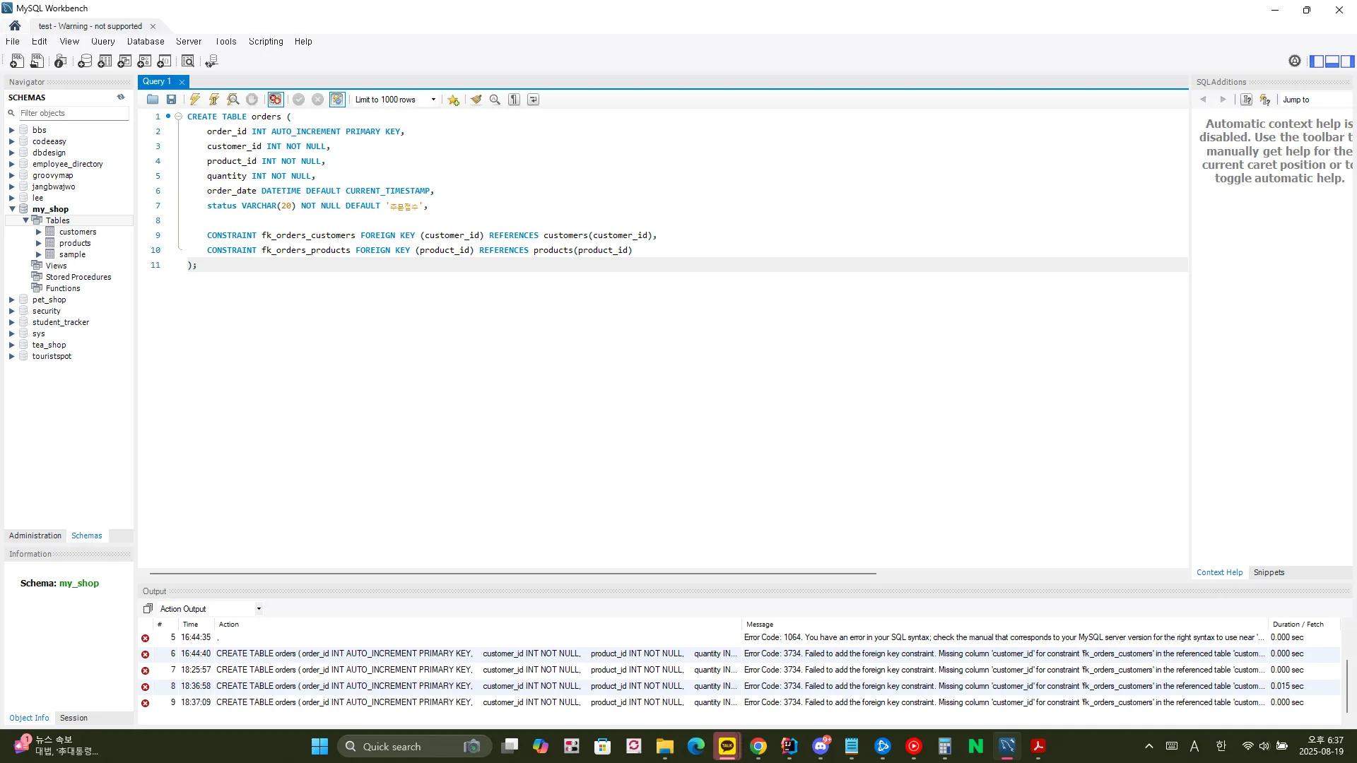The height and width of the screenshot is (763, 1357).
Task: Toggle automatic context help button
Action: pos(1266,100)
